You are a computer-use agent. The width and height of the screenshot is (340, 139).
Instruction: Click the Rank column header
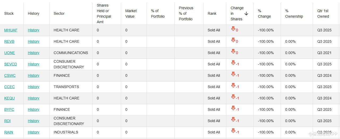[x=212, y=13]
